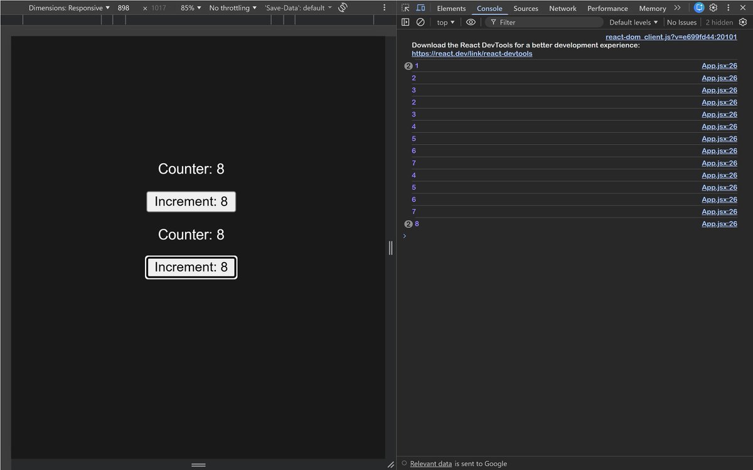The width and height of the screenshot is (753, 470).
Task: Open the App.jsx:26 source link
Action: (719, 65)
